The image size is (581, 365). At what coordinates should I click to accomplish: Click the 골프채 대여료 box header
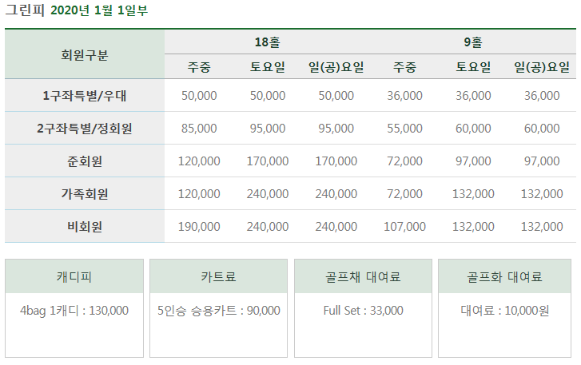(363, 276)
